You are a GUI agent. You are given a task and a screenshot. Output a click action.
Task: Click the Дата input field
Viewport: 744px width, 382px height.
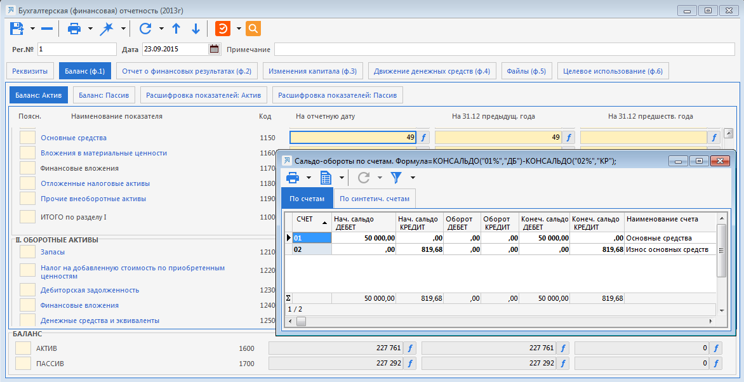(176, 49)
